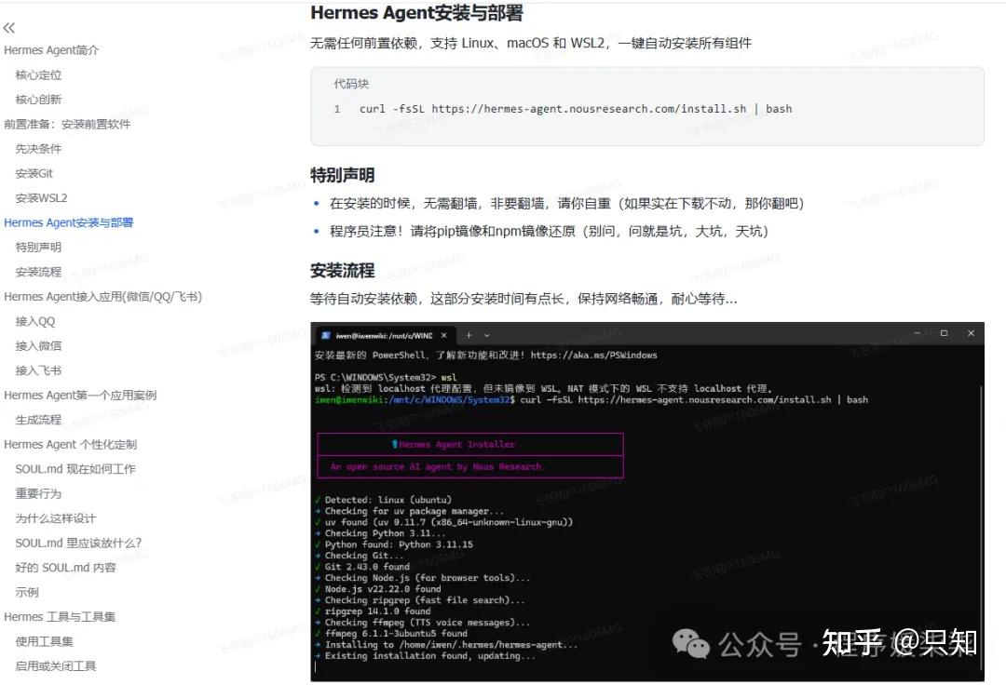Go to 先决条件 section
Screen dimensions: 1006x685
tap(38, 149)
